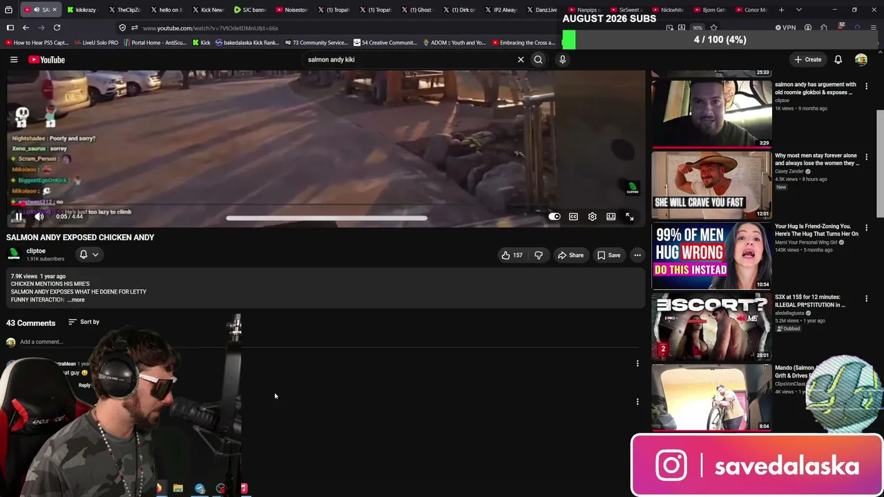Save the video to a playlist
This screenshot has height=497, width=884.
[x=609, y=255]
